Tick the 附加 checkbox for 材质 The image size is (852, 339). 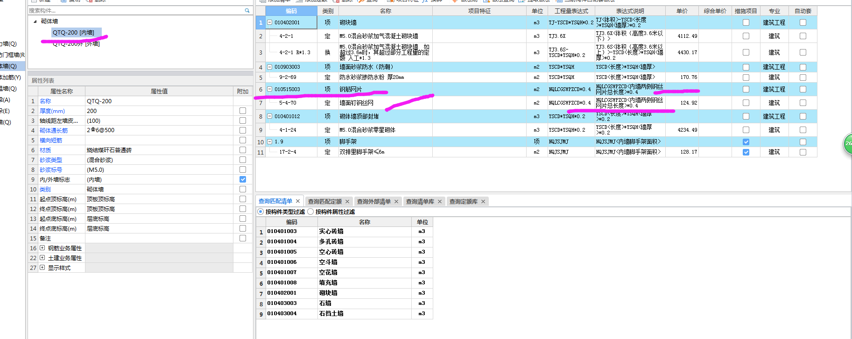(x=243, y=150)
